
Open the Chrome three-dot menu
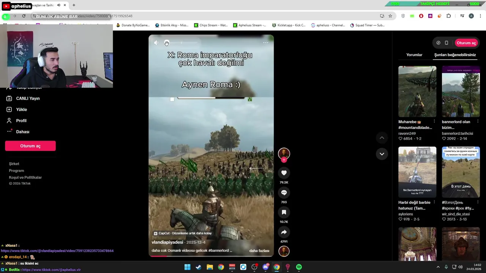point(481,16)
